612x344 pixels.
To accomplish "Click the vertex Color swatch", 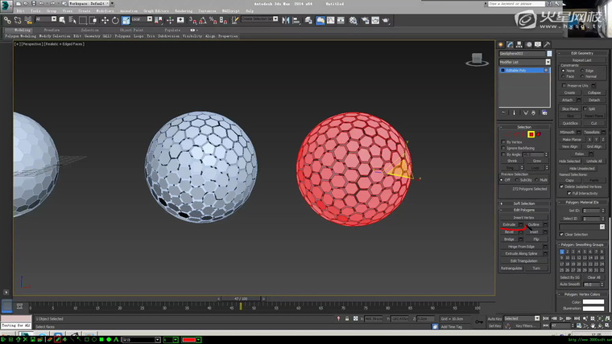I will pyautogui.click(x=593, y=302).
